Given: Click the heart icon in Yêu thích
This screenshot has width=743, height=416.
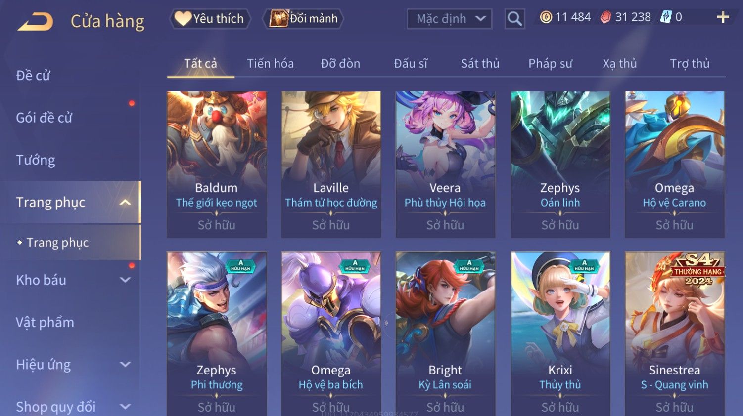Looking at the screenshot, I should coord(183,19).
